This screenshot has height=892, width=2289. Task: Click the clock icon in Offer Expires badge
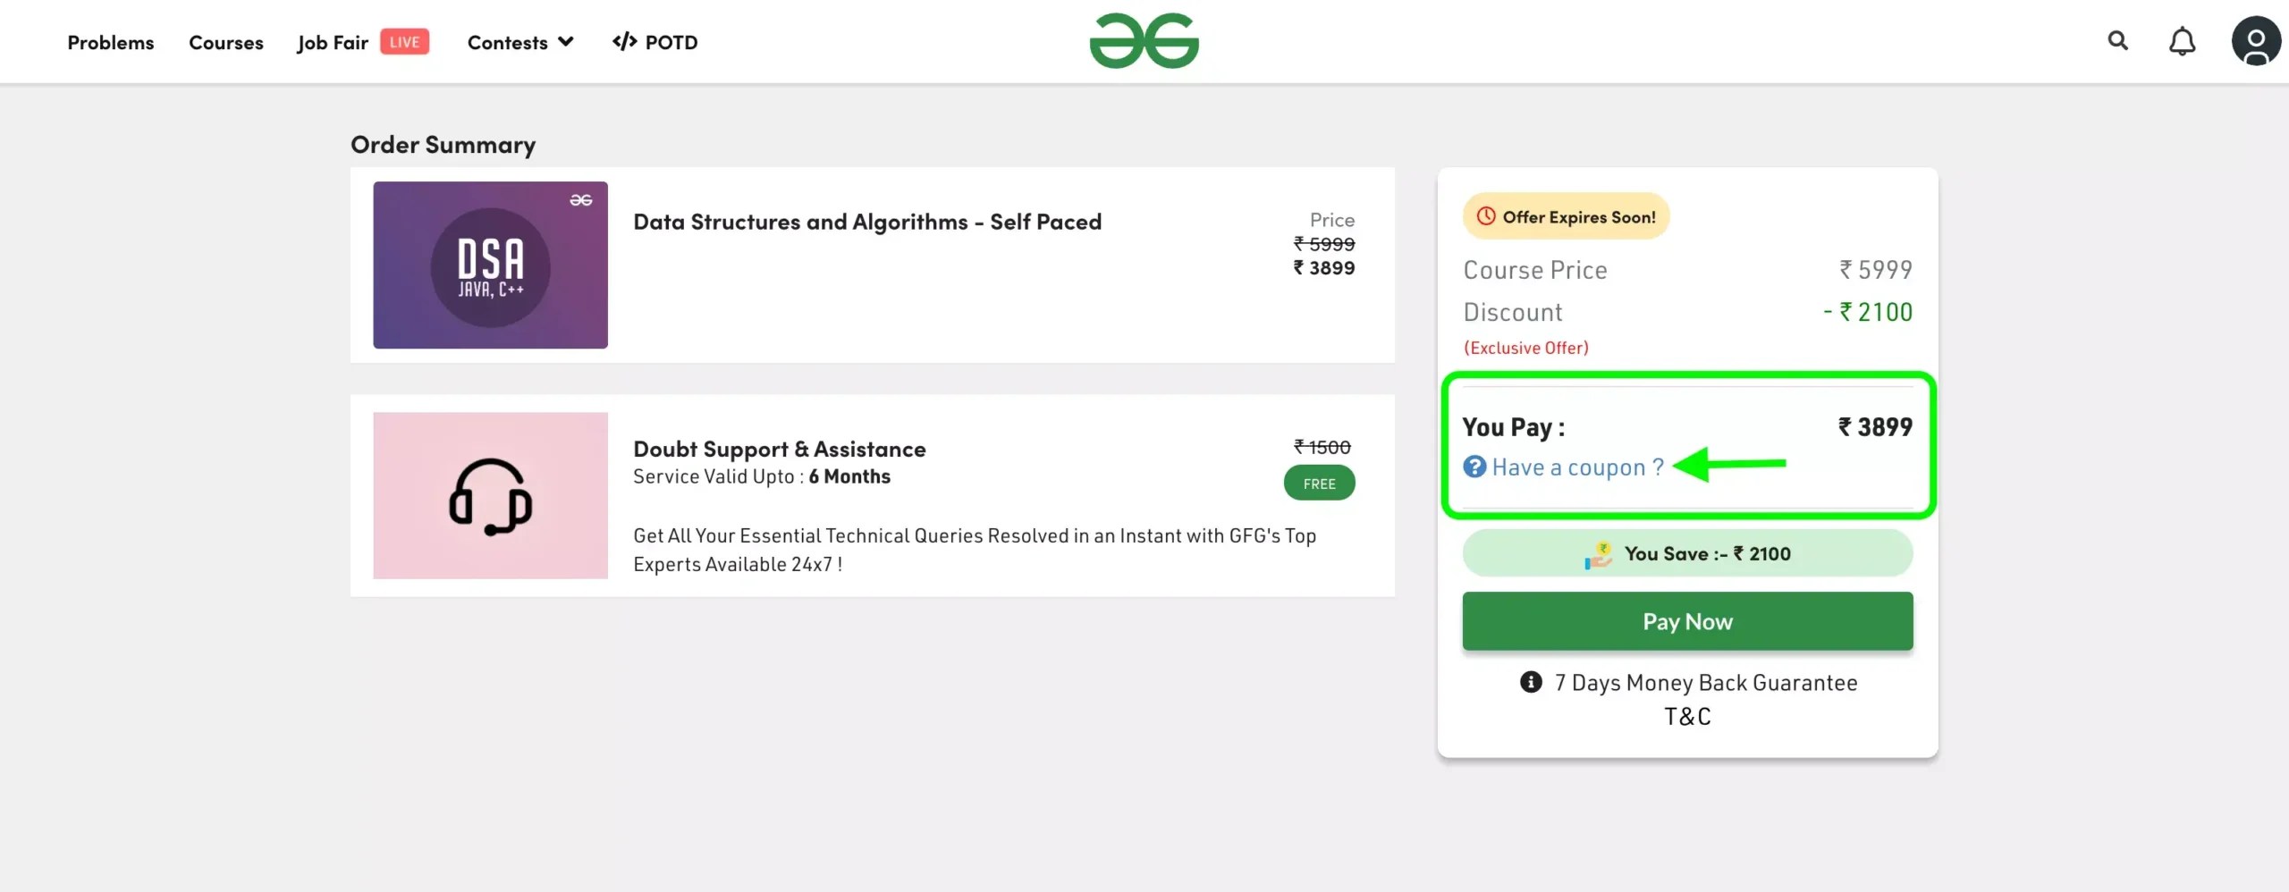(x=1486, y=215)
